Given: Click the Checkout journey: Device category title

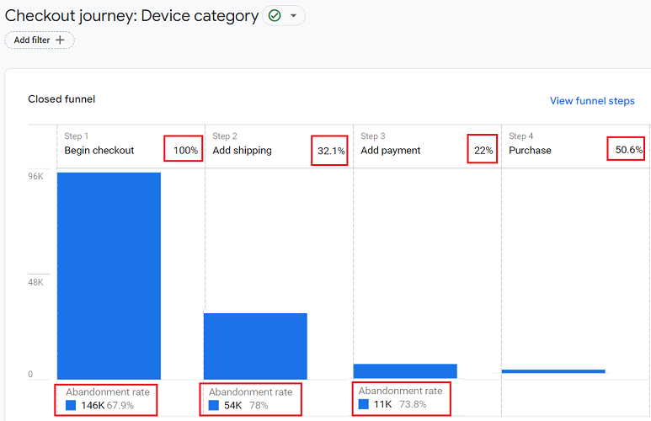Looking at the screenshot, I should [131, 16].
